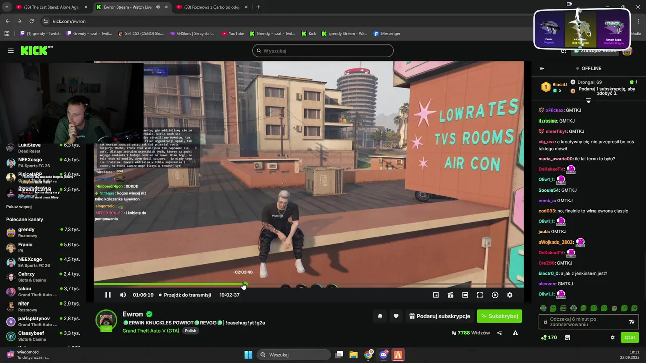Click the green Subskrybuj button
This screenshot has height=363, width=646.
500,316
